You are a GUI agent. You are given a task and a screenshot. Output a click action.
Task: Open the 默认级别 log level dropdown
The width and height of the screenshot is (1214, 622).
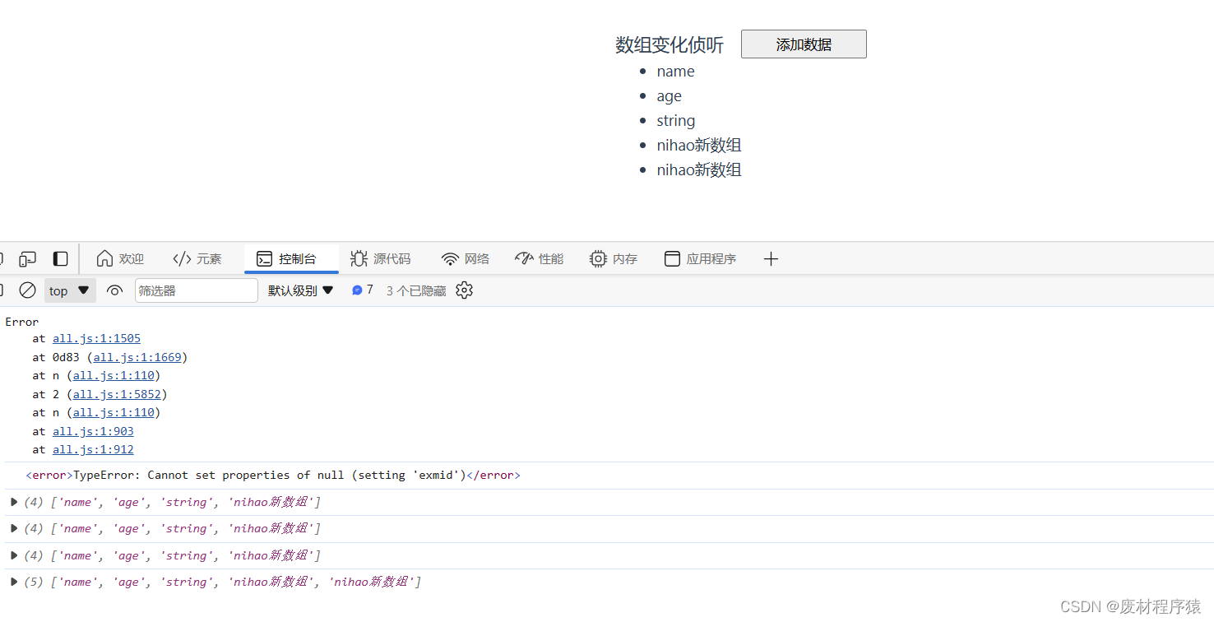click(x=300, y=290)
